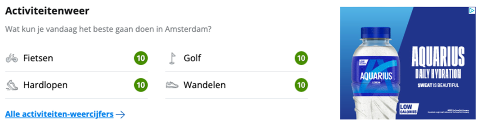Open the Alle activiteiten-weercijfers link
Image resolution: width=491 pixels, height=129 pixels.
[x=59, y=114]
